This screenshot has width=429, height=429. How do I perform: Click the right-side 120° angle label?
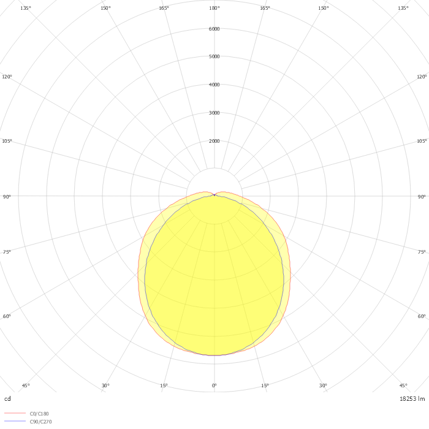point(422,77)
